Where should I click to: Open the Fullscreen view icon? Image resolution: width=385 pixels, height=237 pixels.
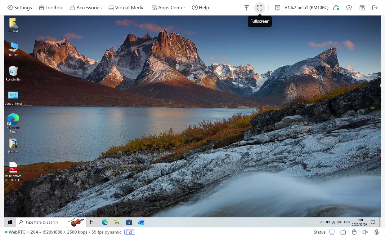[x=260, y=8]
